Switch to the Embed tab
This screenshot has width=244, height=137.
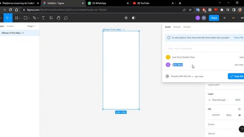tap(177, 27)
